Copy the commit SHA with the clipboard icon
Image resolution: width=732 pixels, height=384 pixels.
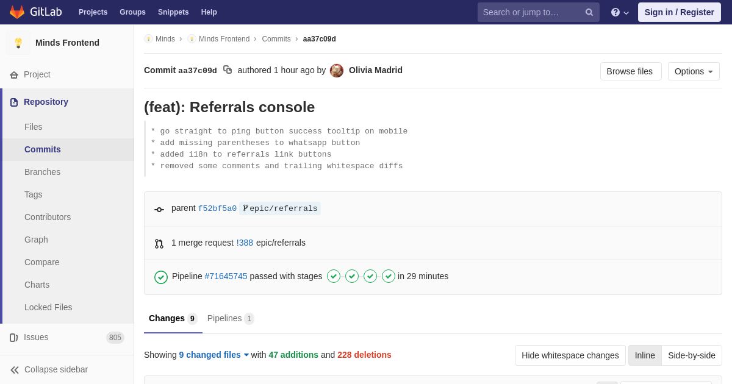point(228,70)
